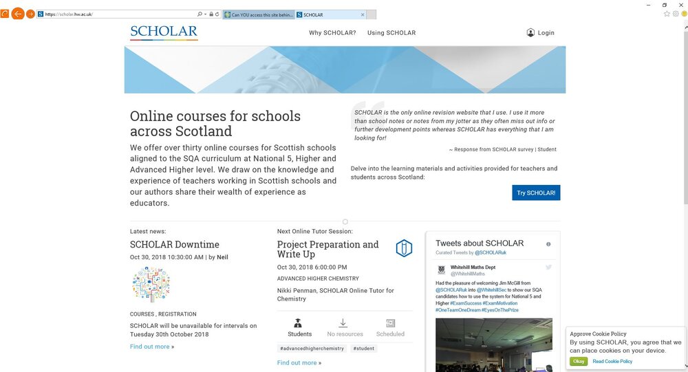Click the Twitter info icon beside Tweets heading

pyautogui.click(x=548, y=244)
